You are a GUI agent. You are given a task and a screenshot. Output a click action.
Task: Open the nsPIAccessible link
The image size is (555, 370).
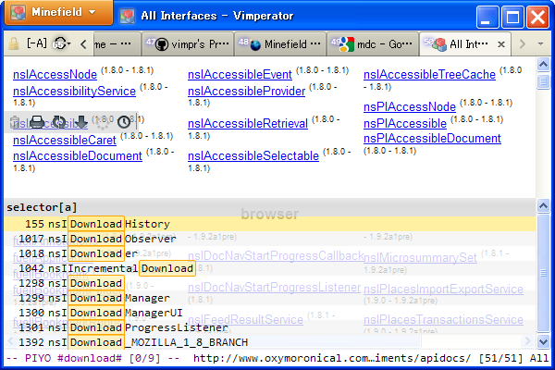tap(405, 123)
